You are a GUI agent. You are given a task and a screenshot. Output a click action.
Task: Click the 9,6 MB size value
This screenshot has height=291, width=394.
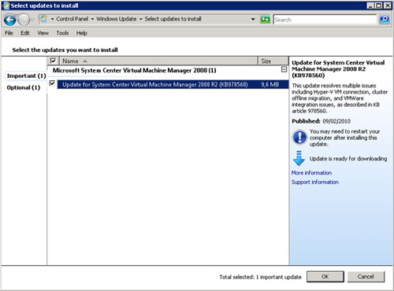pos(270,84)
